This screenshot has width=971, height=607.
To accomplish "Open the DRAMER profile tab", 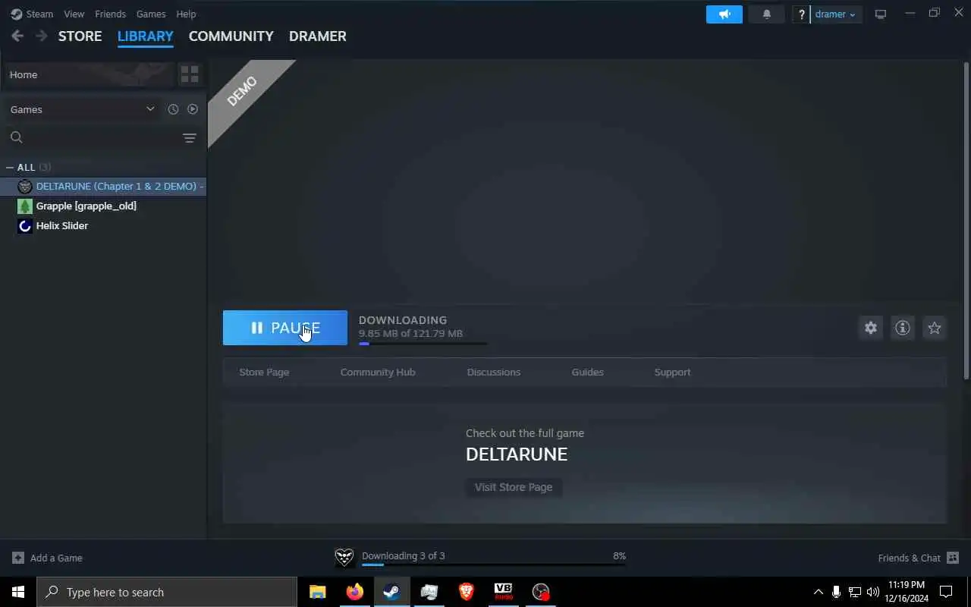I will (x=318, y=36).
